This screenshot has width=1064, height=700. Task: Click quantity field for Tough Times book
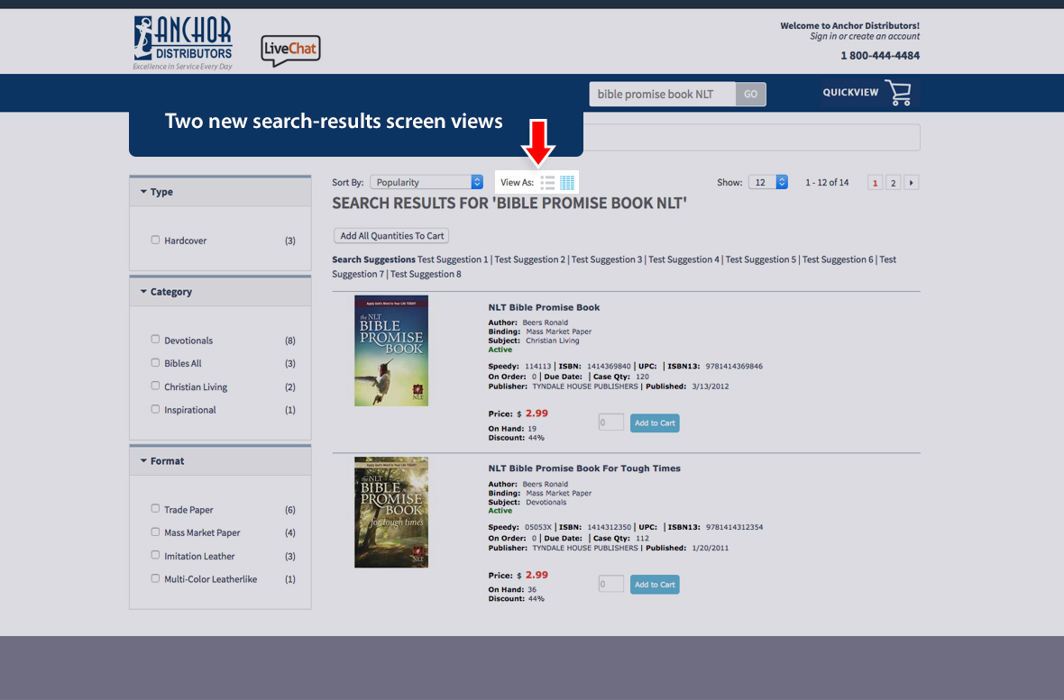click(610, 584)
